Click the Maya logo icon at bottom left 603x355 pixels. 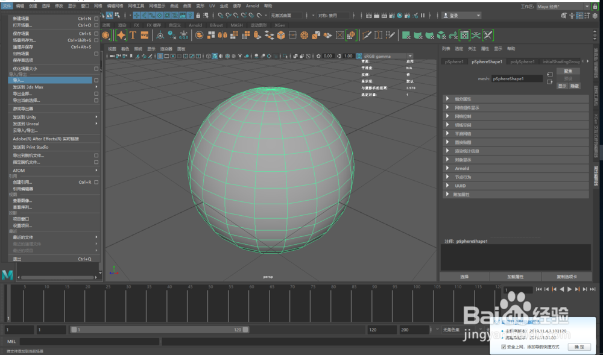tap(7, 275)
